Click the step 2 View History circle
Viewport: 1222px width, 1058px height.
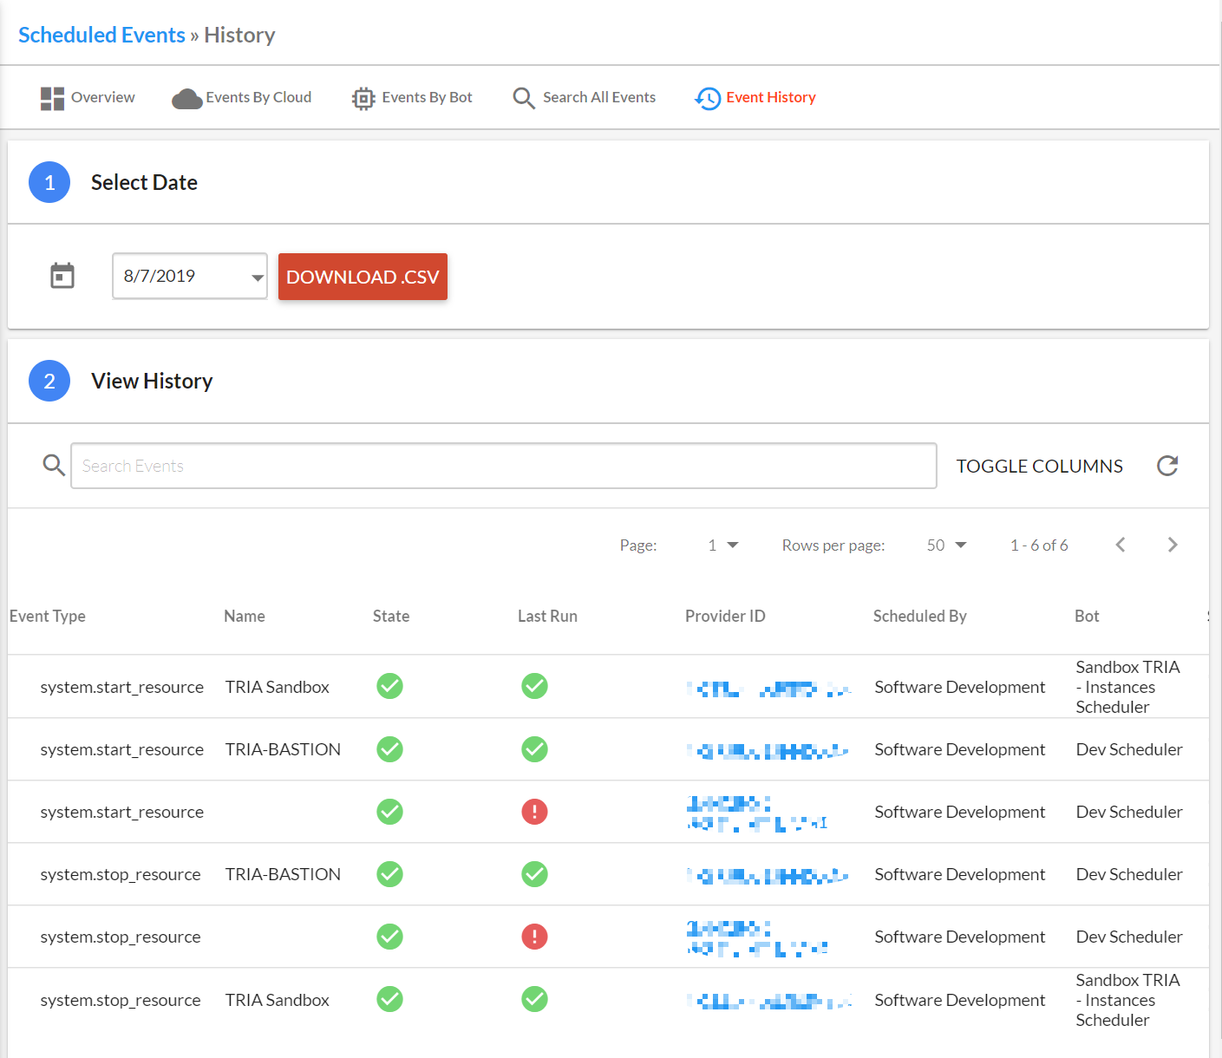click(49, 381)
